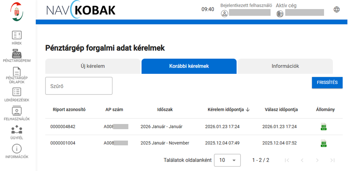This screenshot has height=171, width=349.
Task: Download XLS file for report 0000001004
Action: (x=324, y=143)
